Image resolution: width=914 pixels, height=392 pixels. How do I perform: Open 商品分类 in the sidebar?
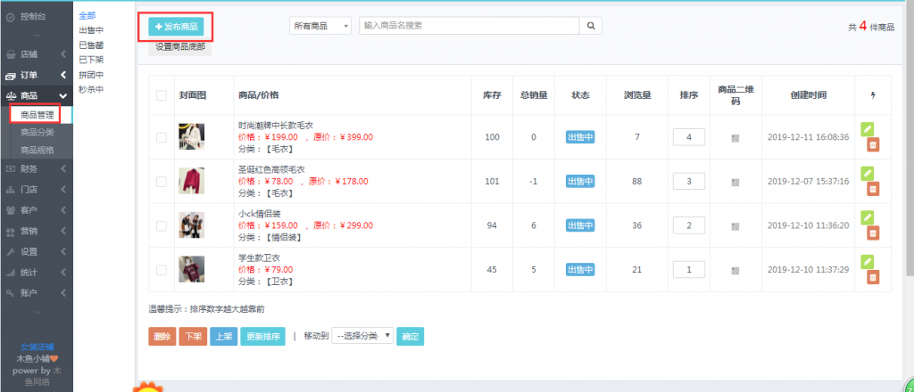point(37,132)
